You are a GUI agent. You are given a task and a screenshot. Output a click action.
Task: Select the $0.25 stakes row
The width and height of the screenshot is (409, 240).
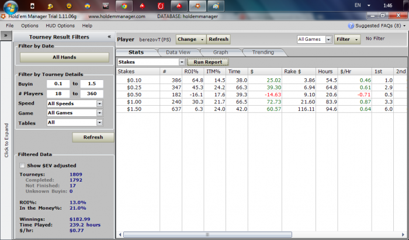[x=261, y=88]
